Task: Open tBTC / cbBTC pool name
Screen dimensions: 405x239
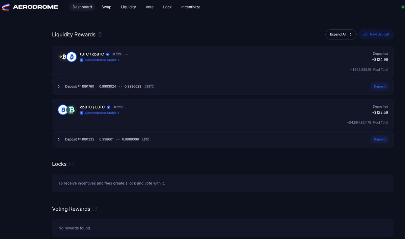Action: point(92,54)
